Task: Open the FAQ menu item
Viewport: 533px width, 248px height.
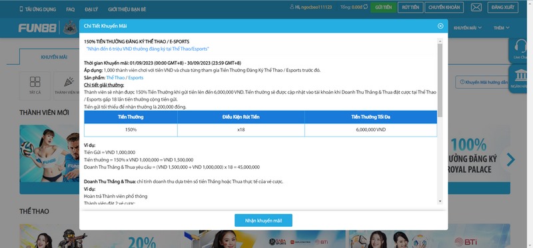Action: [71, 9]
